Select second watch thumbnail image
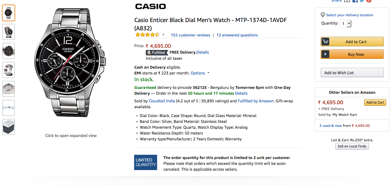 (9, 32)
